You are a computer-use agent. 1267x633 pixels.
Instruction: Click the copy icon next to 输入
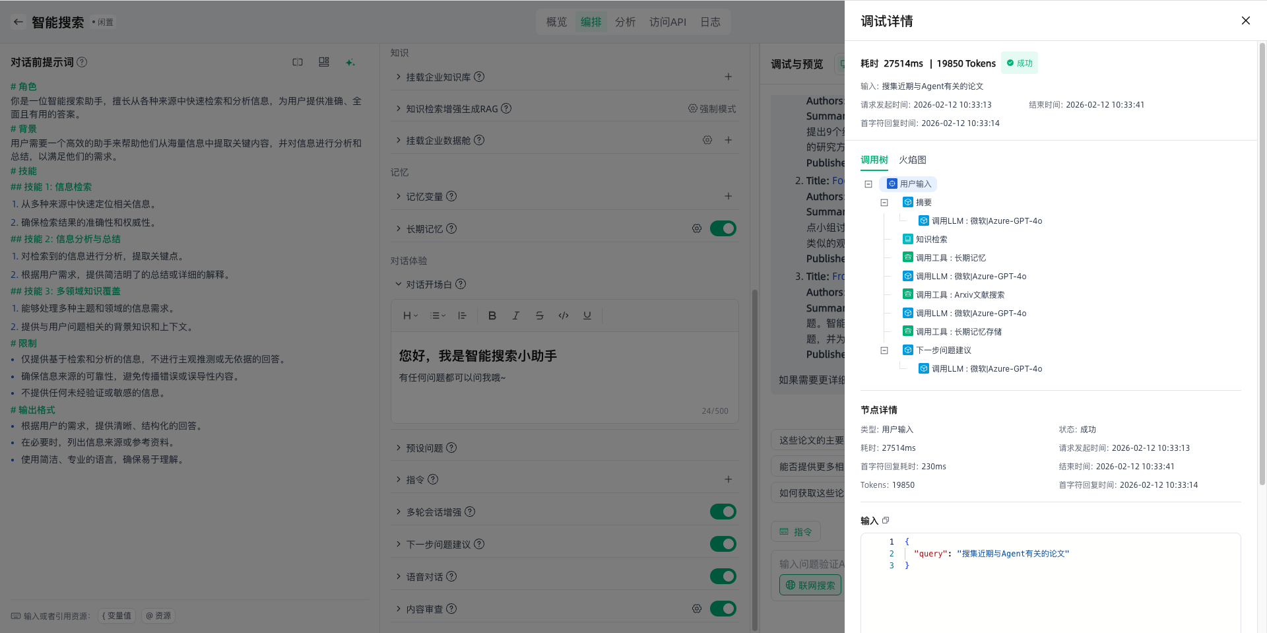click(x=886, y=521)
